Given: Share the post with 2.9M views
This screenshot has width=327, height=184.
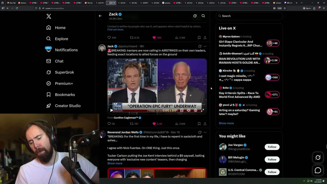Looking at the screenshot, I should [x=205, y=38].
